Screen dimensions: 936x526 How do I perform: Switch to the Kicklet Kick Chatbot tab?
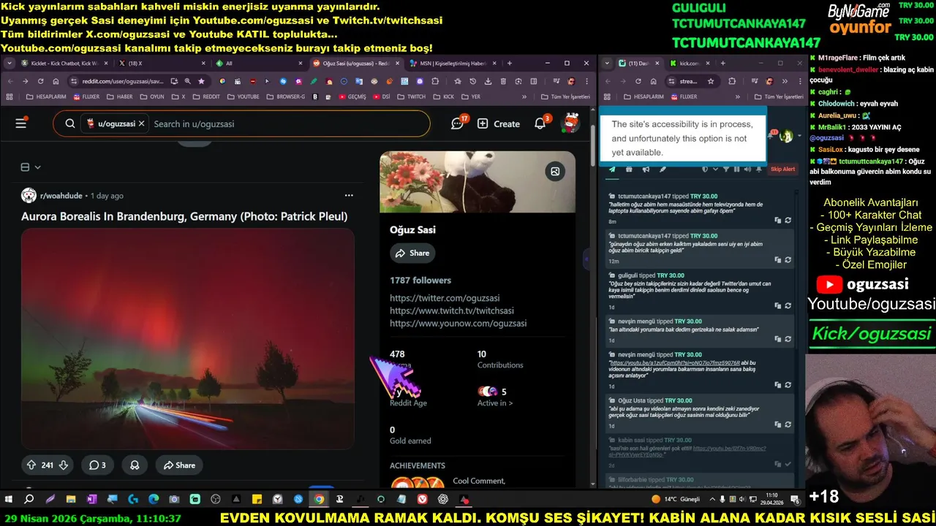coord(64,64)
